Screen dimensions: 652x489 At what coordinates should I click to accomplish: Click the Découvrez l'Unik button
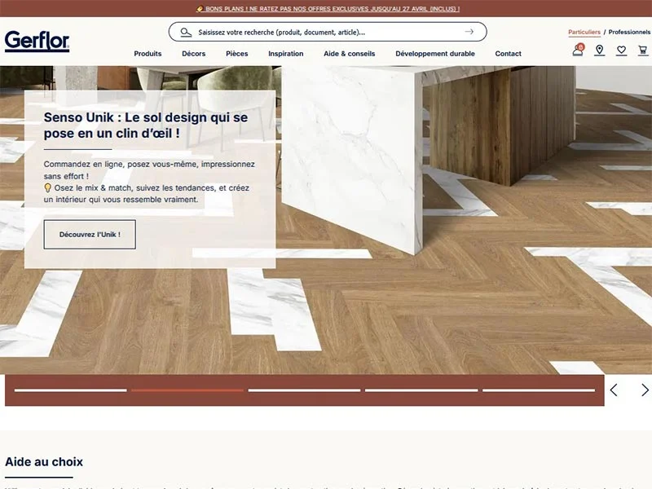[89, 234]
